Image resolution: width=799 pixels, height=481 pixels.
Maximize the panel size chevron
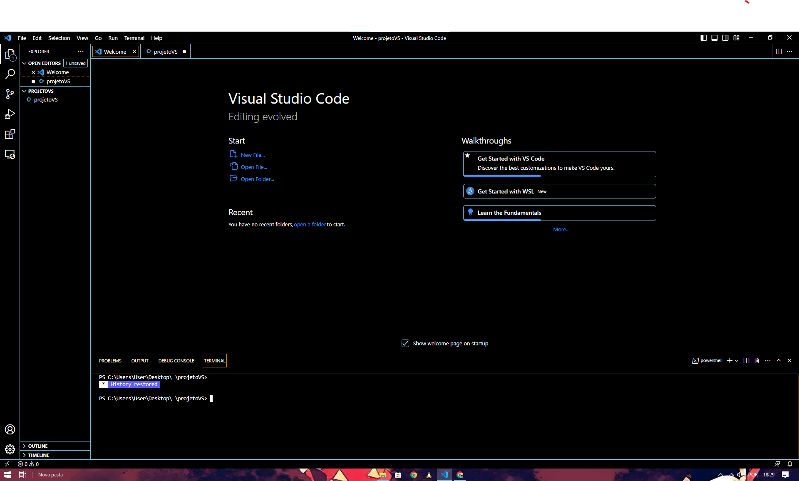click(x=779, y=361)
